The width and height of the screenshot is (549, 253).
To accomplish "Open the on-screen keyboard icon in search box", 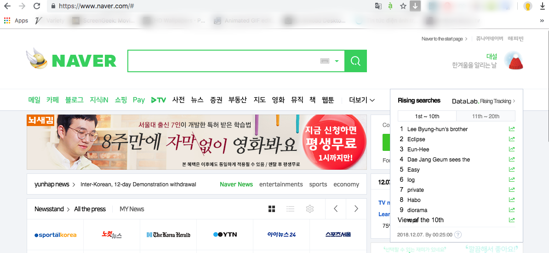I will (x=325, y=61).
